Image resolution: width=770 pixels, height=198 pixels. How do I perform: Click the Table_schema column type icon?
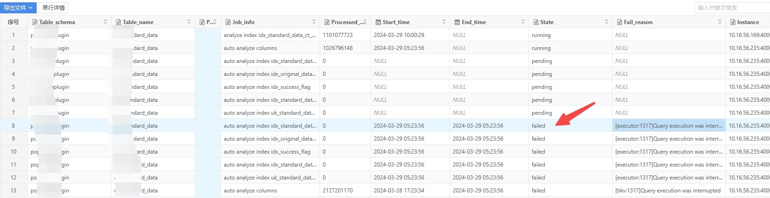tap(35, 22)
